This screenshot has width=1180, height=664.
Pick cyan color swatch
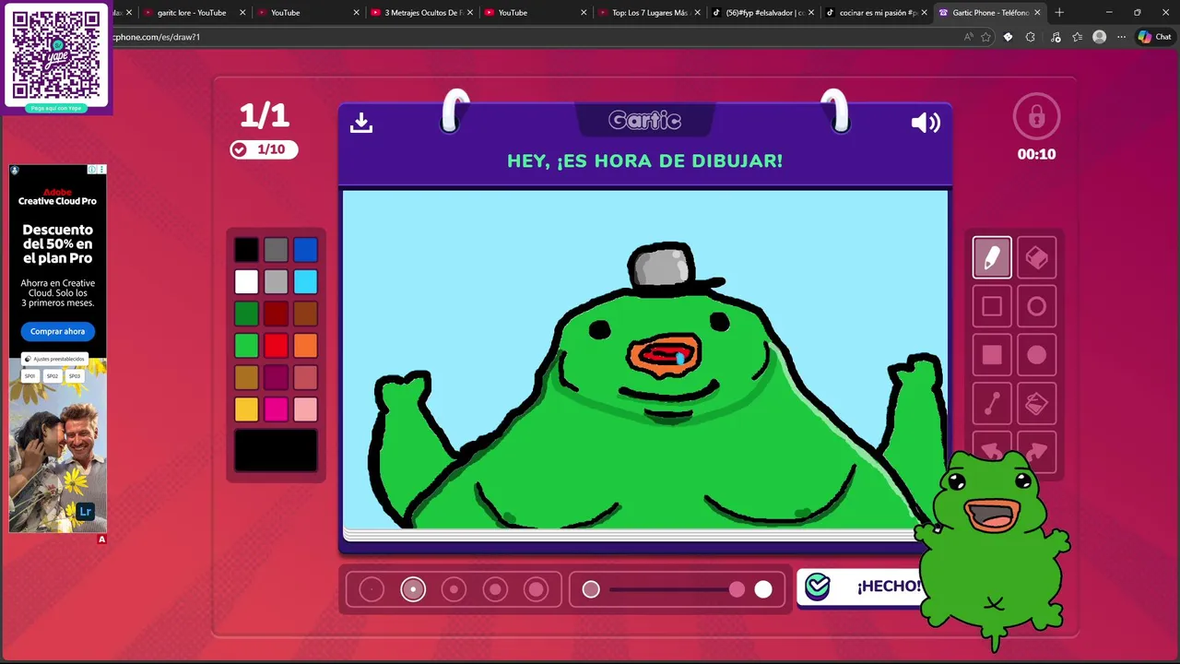pos(305,281)
